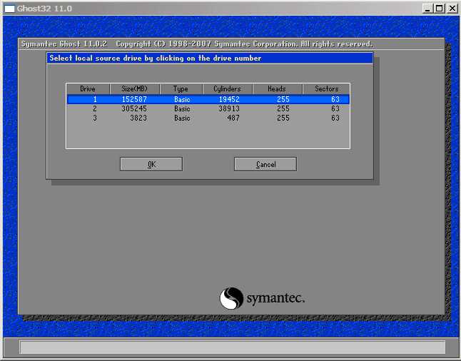Viewport: 461px width, 361px height.
Task: Click the OK button
Action: [151, 164]
